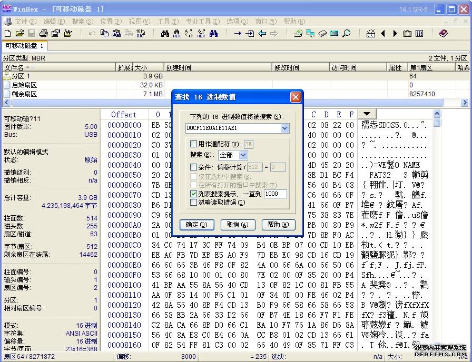This screenshot has height=362, width=472.
Task: Click the camera snapshot toolbar icon
Action: click(x=407, y=33)
